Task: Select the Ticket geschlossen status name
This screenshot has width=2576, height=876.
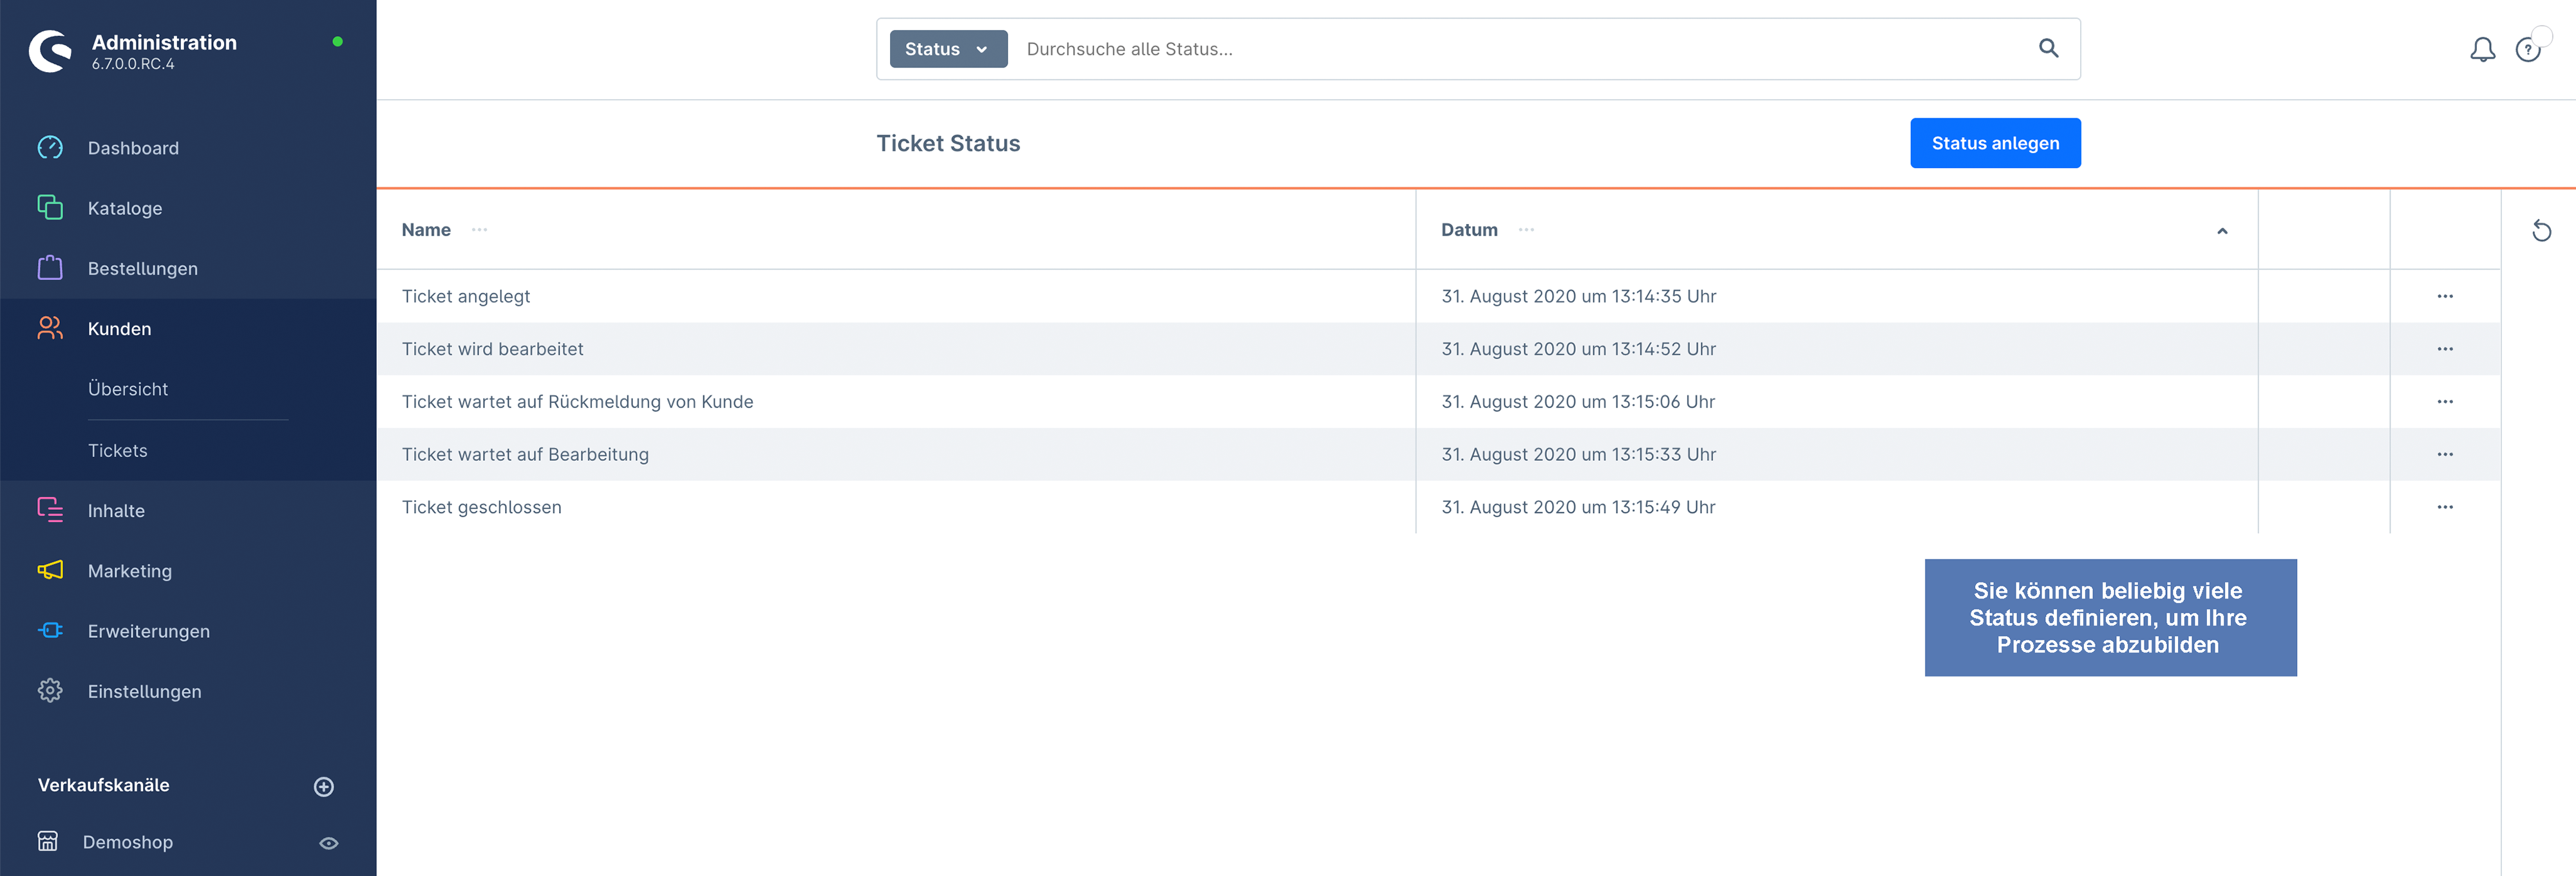Action: pyautogui.click(x=482, y=507)
